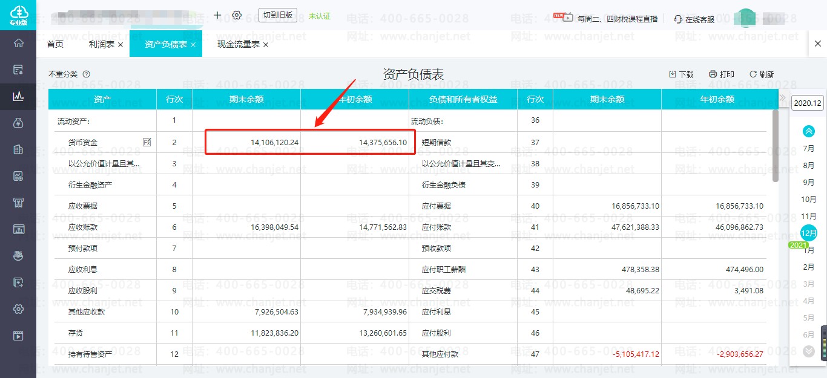Switch to the 利润表 tab

pyautogui.click(x=102, y=44)
